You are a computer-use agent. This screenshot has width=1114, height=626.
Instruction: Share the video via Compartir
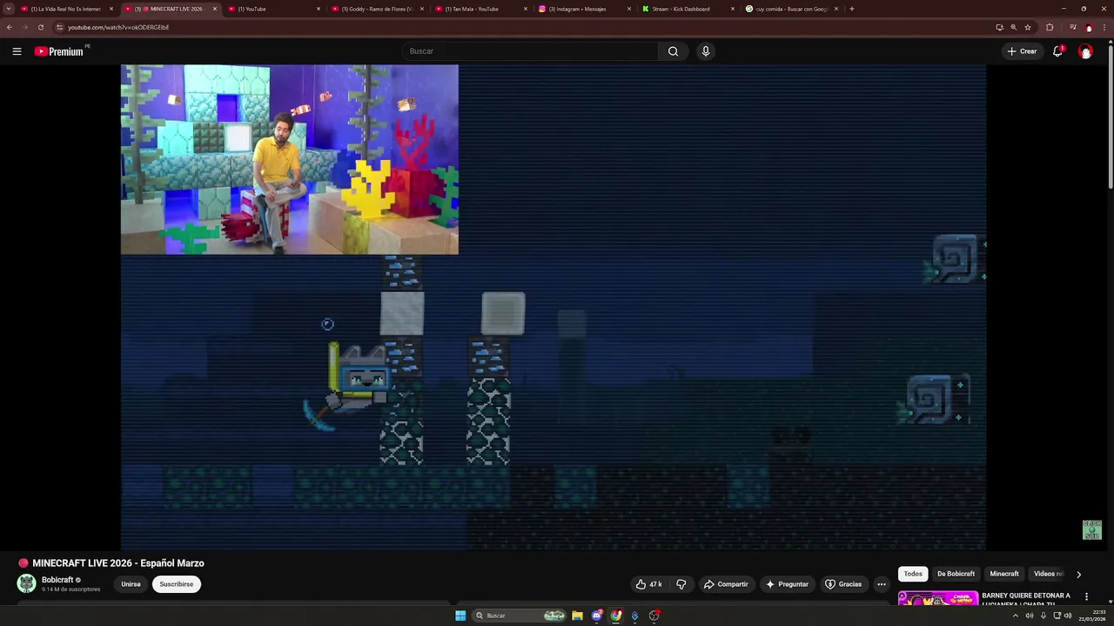(726, 584)
